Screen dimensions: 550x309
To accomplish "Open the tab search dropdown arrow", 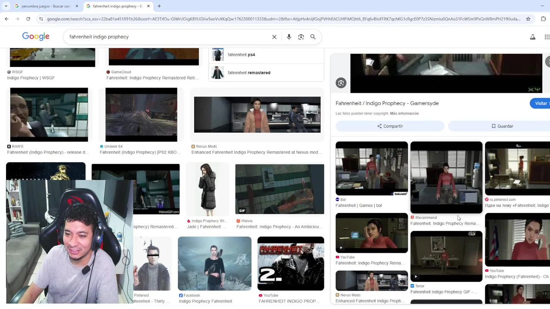I will [6, 6].
